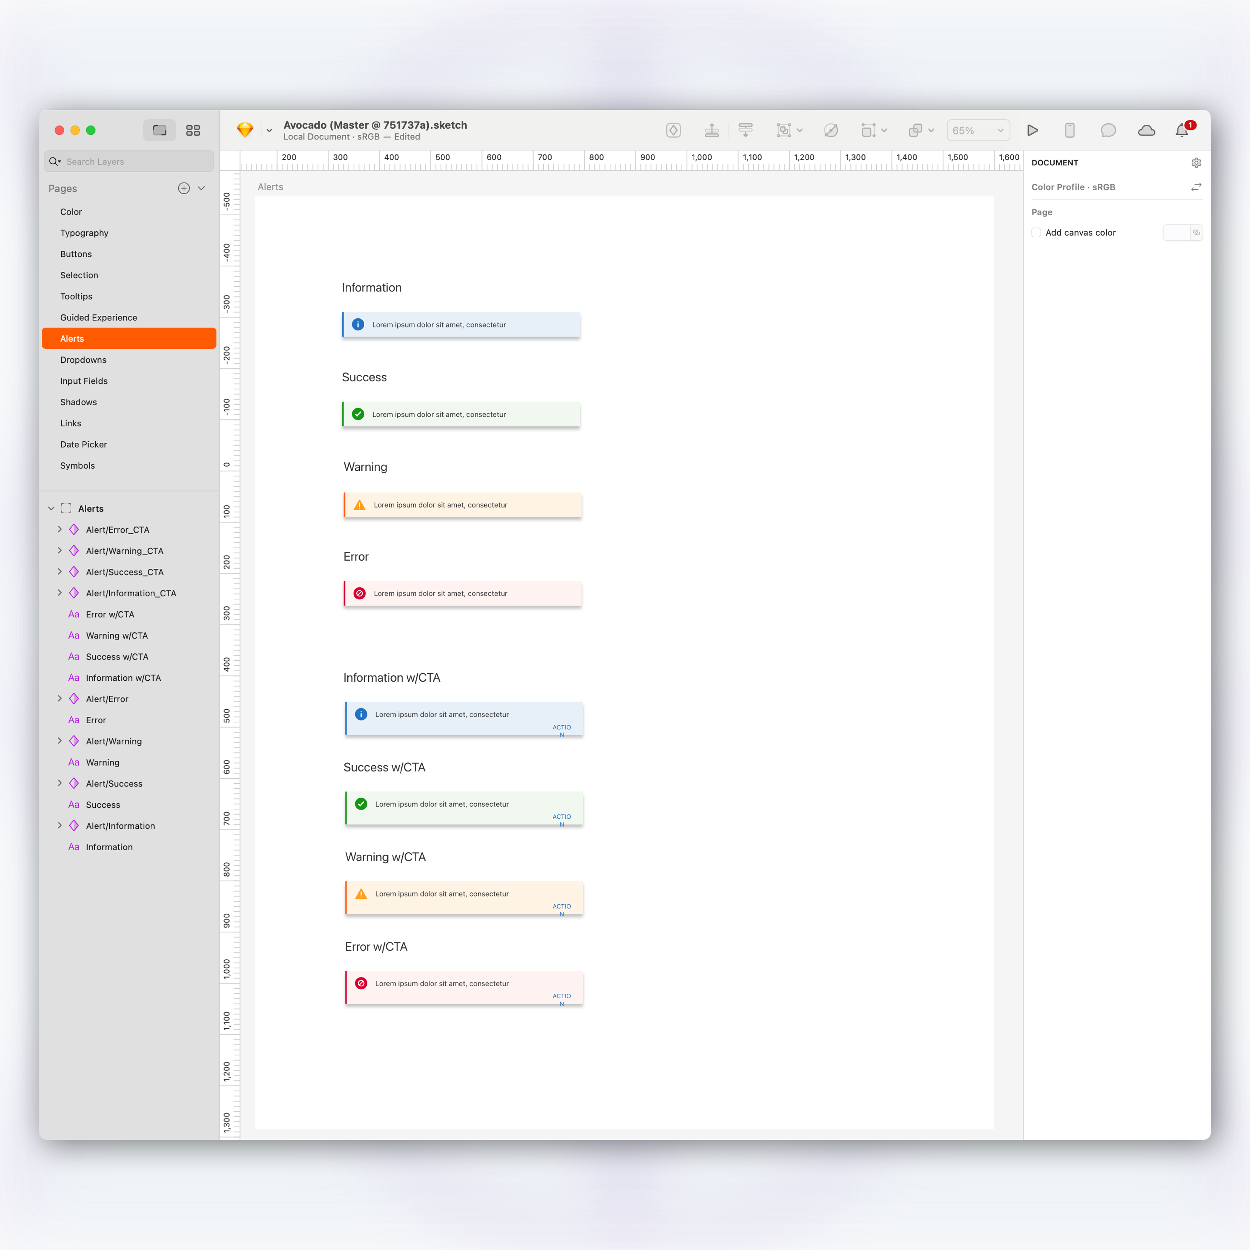Open the 65% zoom dropdown
1250x1250 pixels.
point(978,130)
